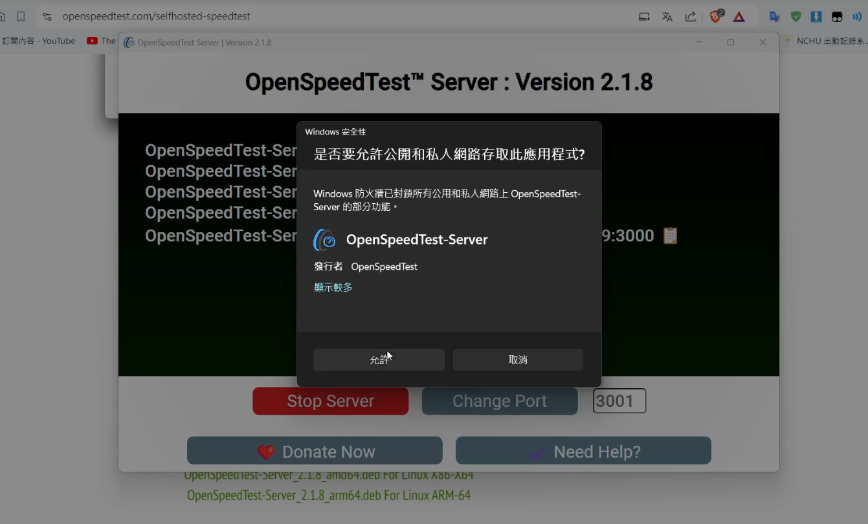
Task: Copy the server URL with the clipboard icon
Action: [670, 235]
